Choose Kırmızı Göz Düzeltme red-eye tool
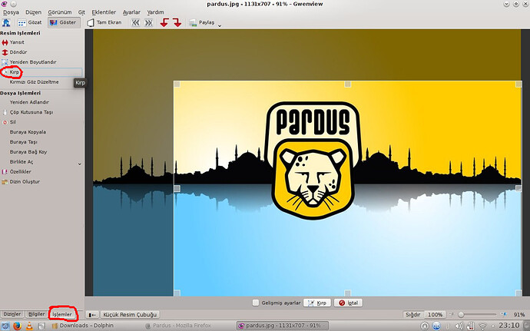530x331 pixels. (34, 82)
